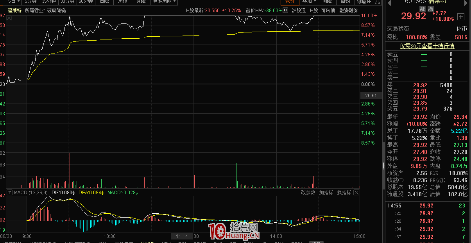Viewport: 471px width, 243px height.
Task: Add the stock with the plus icon
Action: click(x=461, y=17)
